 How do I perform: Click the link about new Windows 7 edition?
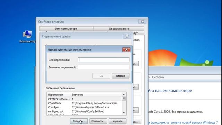183,123
